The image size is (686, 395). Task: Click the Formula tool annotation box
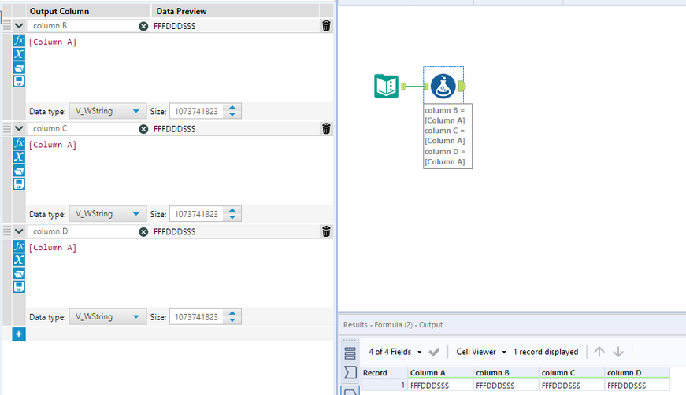(x=447, y=136)
